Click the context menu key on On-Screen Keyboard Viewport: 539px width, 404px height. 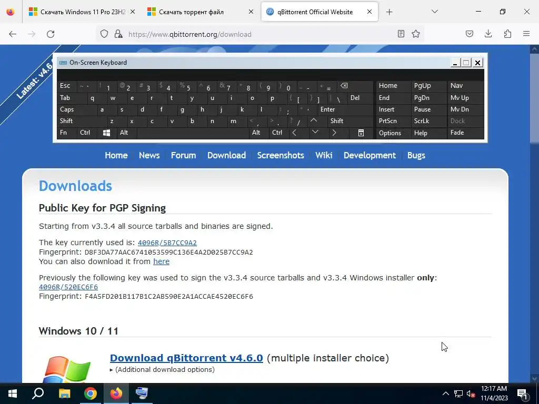(361, 133)
